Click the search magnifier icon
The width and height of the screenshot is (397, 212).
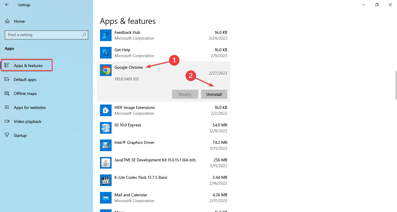84,35
